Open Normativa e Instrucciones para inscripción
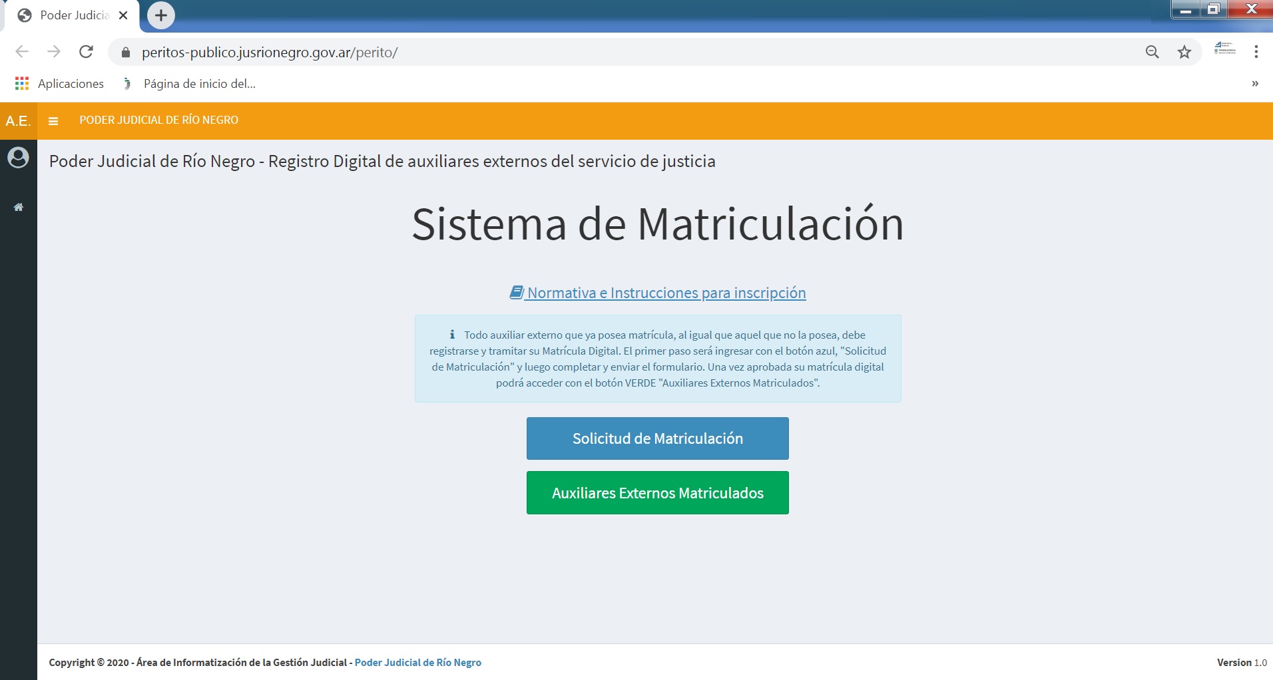1273x680 pixels. [x=658, y=293]
